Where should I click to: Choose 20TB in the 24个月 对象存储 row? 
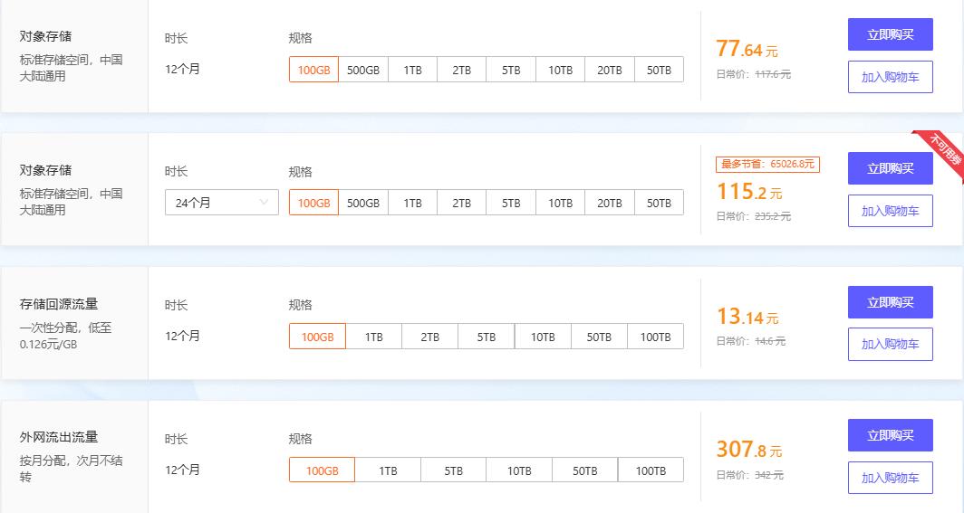pyautogui.click(x=610, y=203)
